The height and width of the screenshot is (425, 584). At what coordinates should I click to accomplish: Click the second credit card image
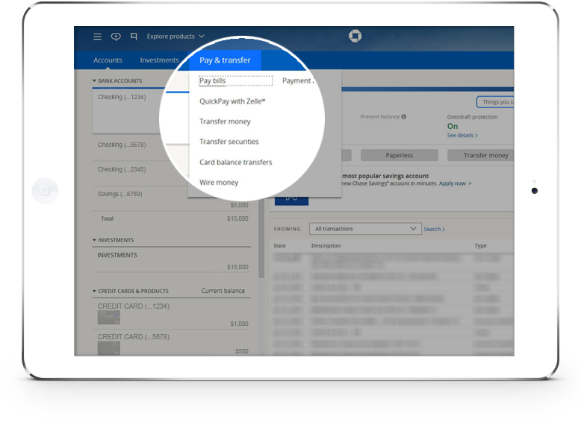(x=109, y=347)
